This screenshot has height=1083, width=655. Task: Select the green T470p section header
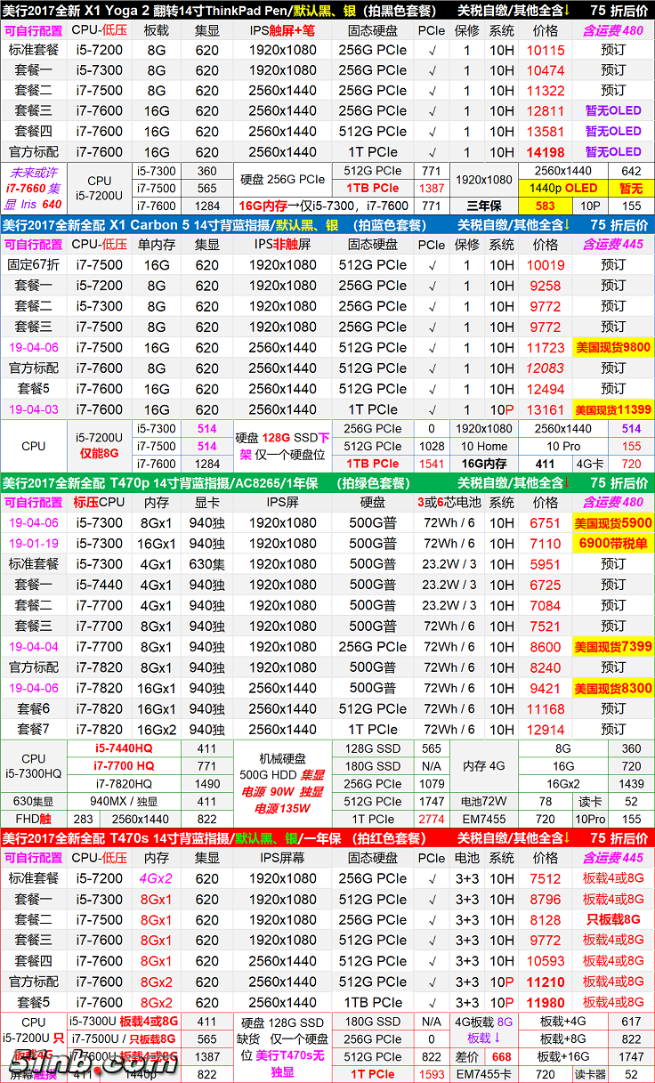(222, 482)
